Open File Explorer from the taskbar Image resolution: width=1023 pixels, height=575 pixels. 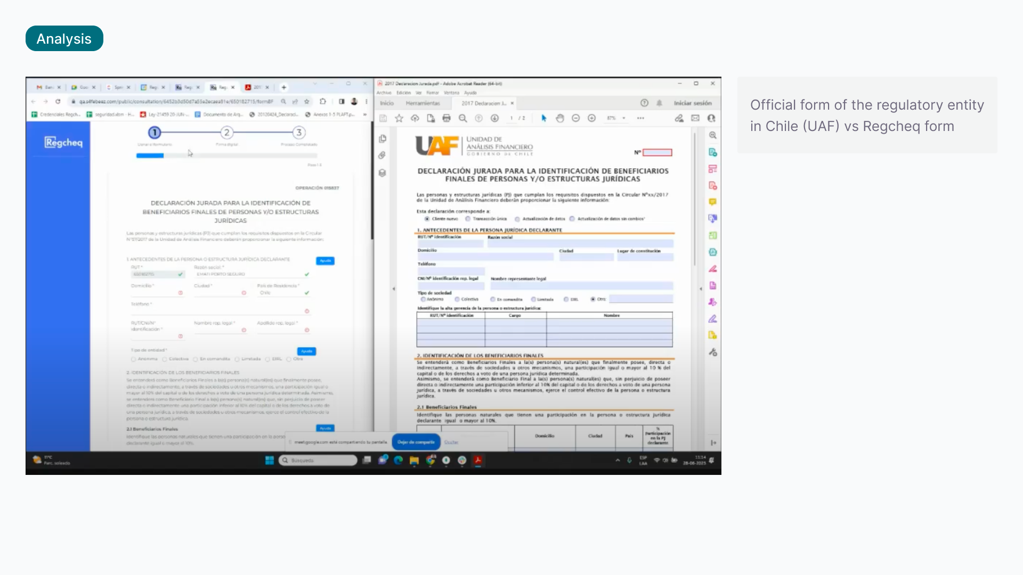414,460
